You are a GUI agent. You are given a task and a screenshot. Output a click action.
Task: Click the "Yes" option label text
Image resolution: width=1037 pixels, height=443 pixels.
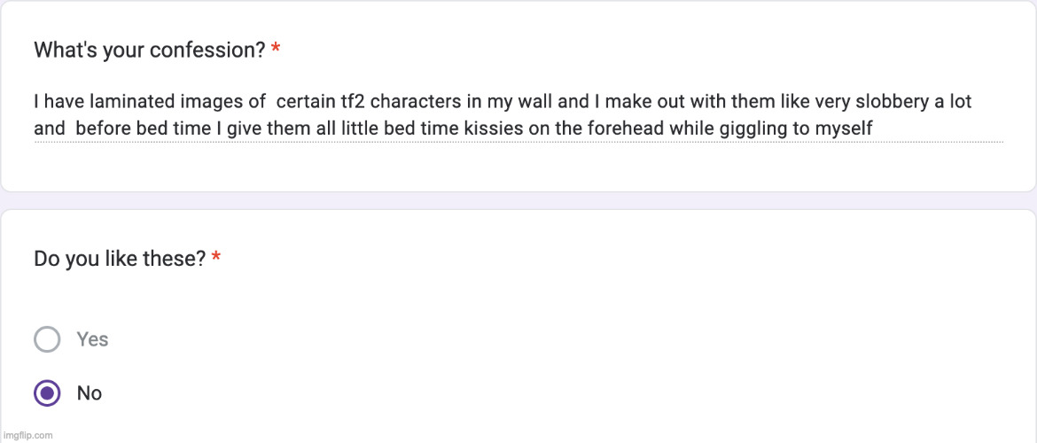click(x=92, y=339)
